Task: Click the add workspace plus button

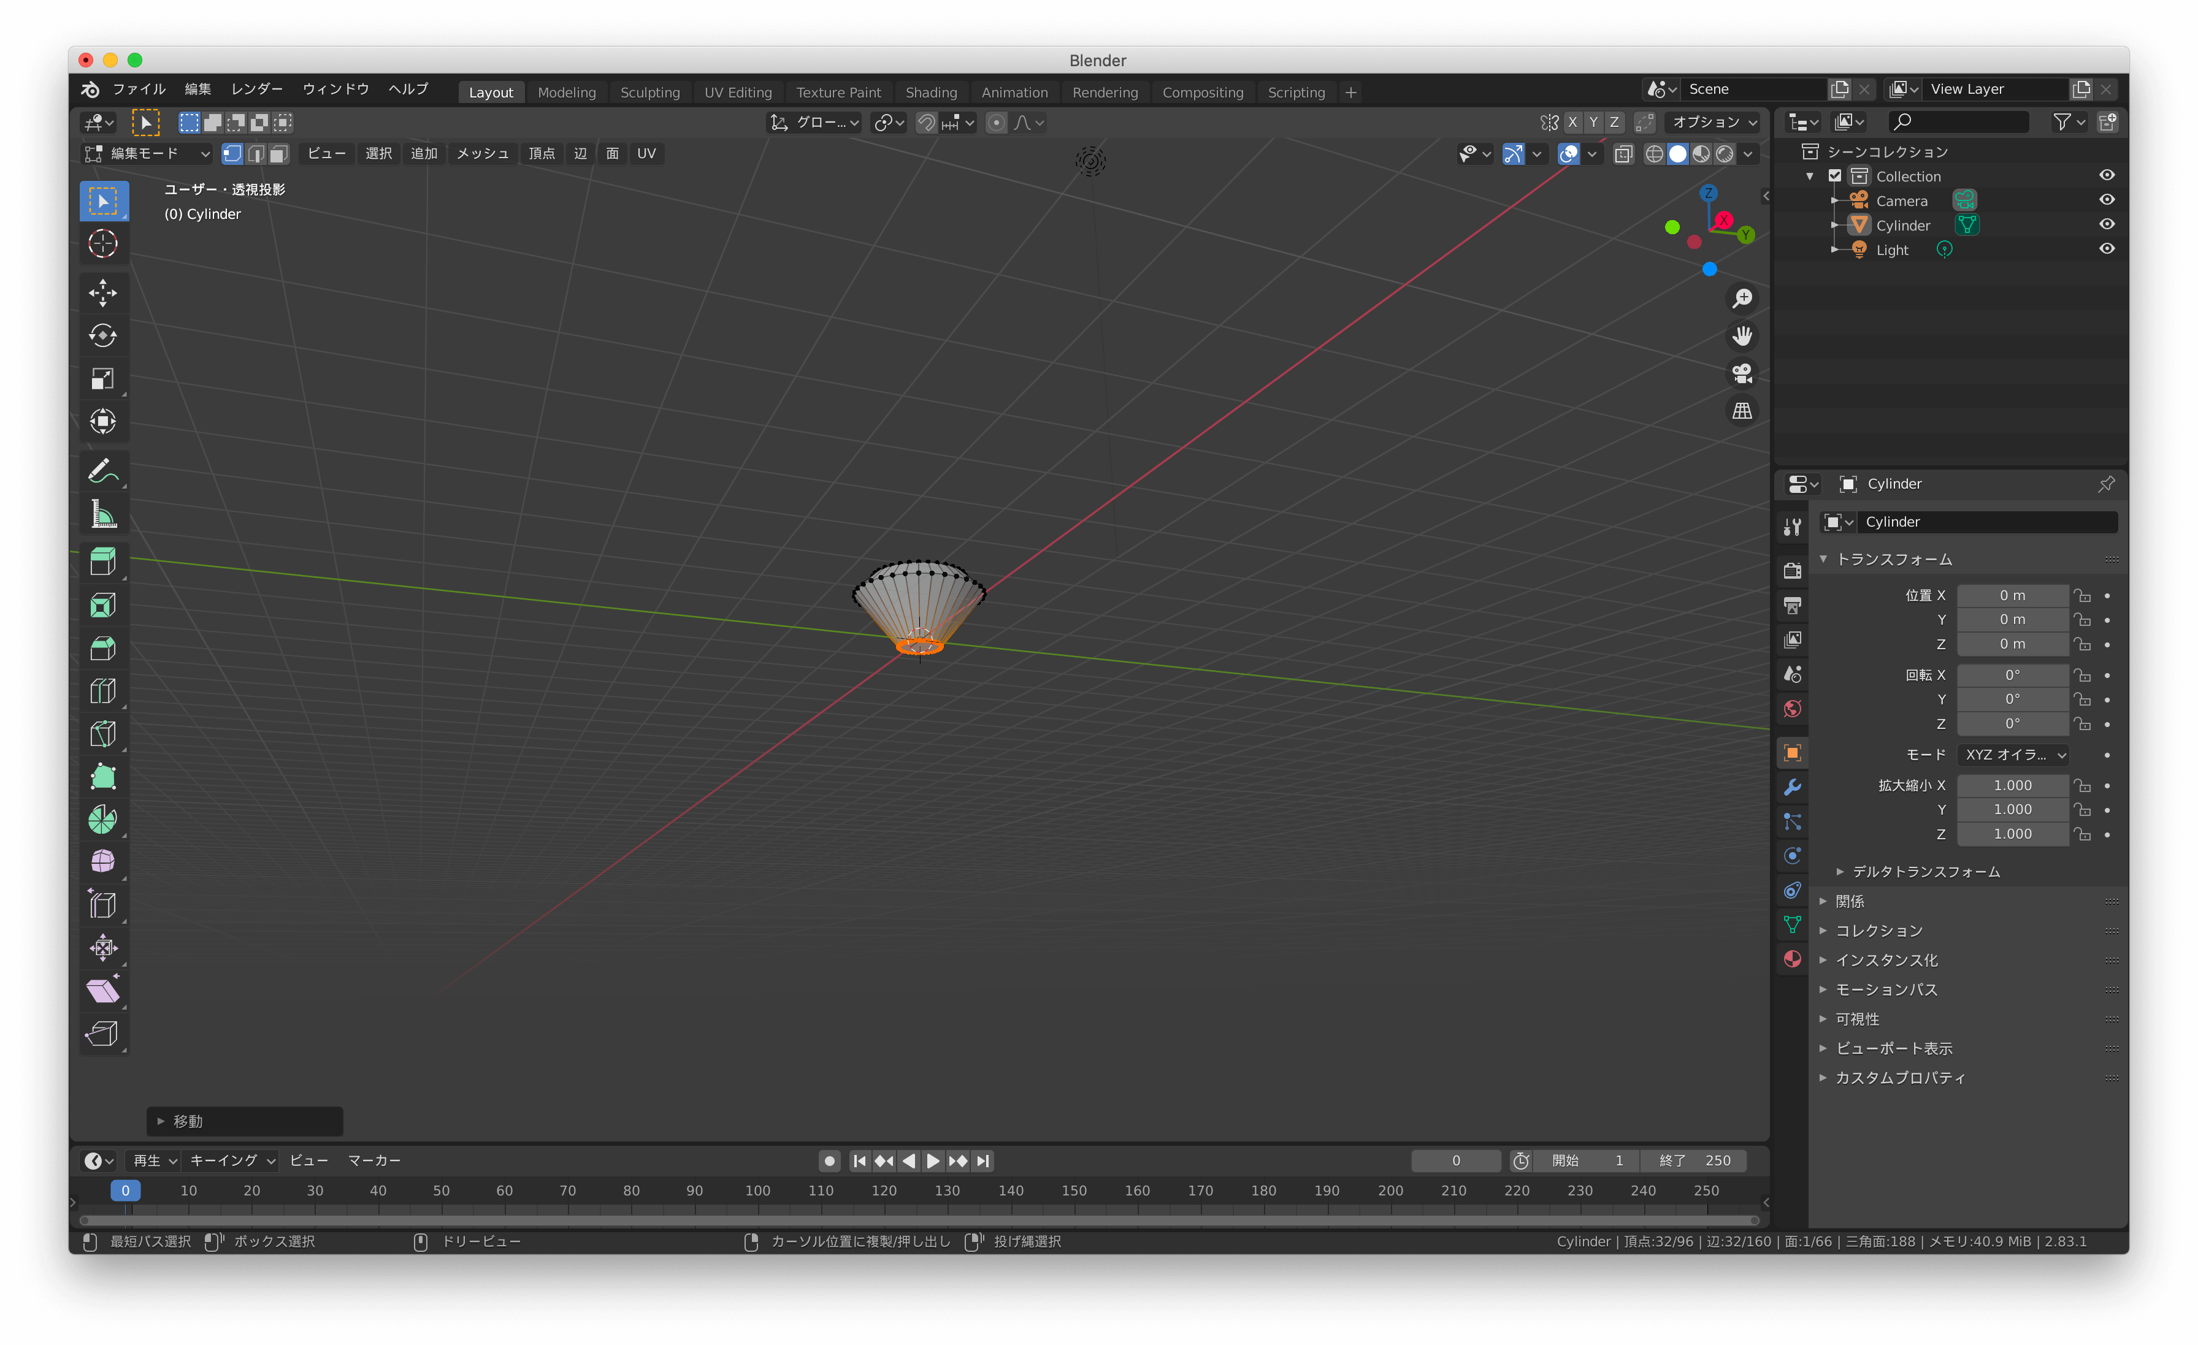Action: [x=1350, y=92]
